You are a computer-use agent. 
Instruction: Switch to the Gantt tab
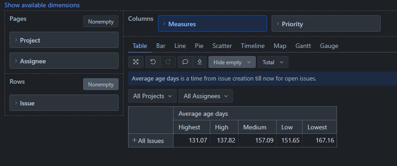(x=303, y=46)
